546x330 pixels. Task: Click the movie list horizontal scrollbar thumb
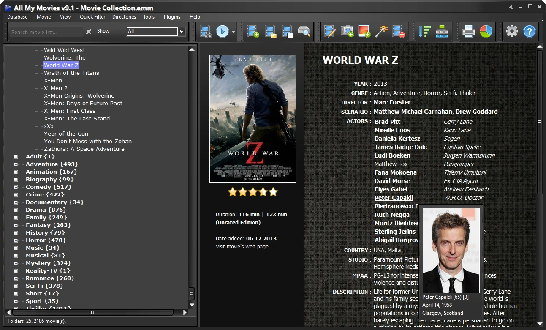(92, 312)
